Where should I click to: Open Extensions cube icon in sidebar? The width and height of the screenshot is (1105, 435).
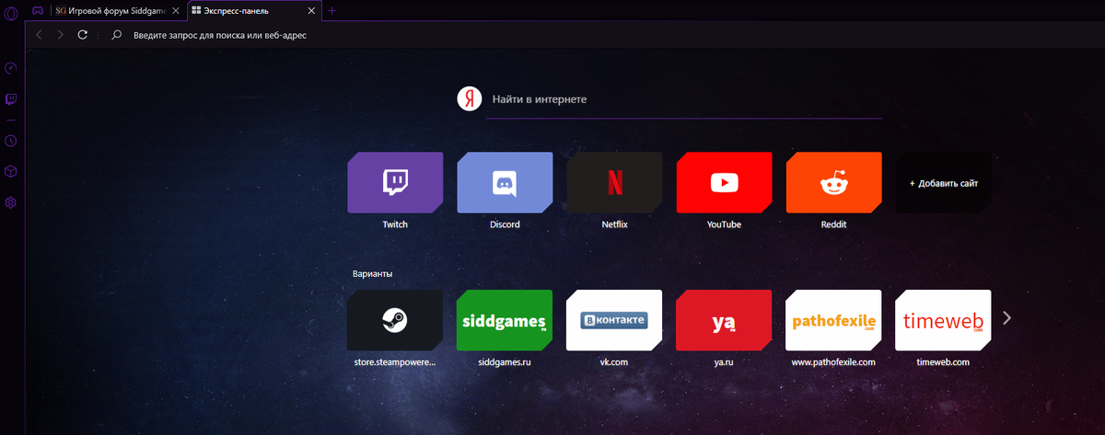point(11,171)
